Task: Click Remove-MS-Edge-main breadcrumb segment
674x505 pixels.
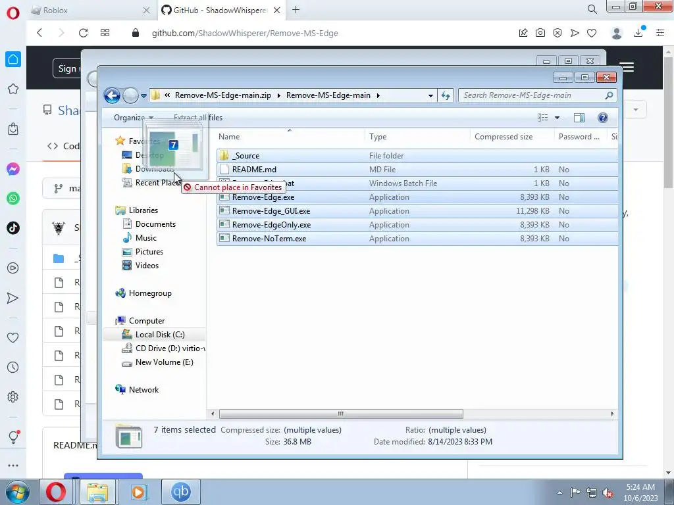Action: click(328, 95)
